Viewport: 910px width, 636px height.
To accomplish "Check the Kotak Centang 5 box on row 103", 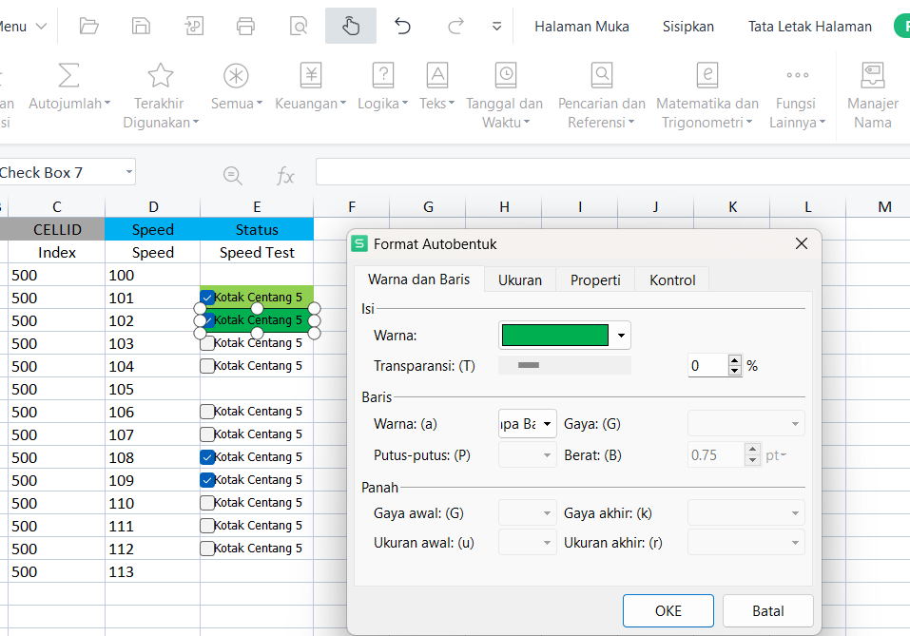I will [x=206, y=342].
